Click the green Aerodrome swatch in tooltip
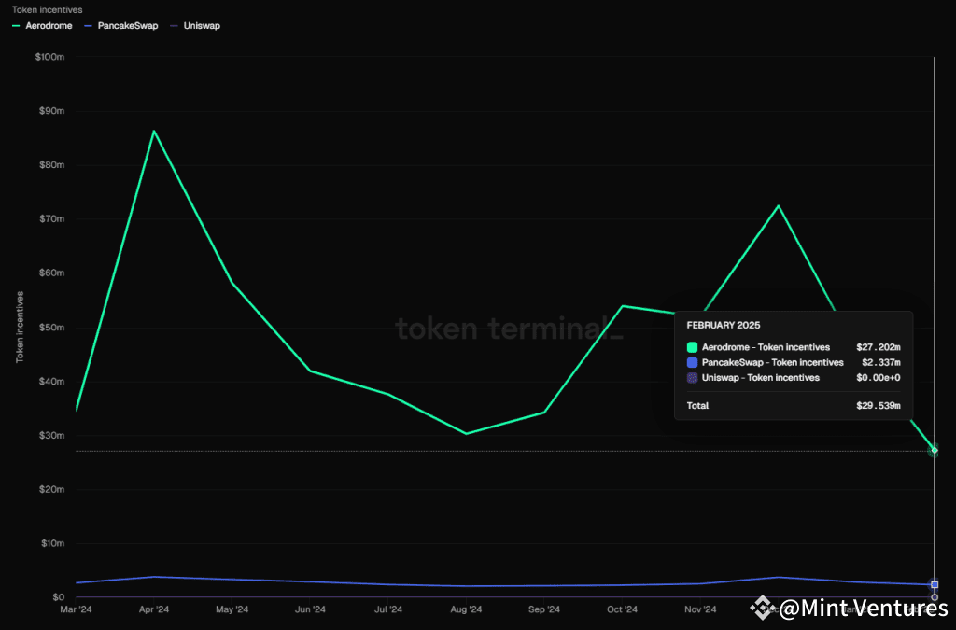956x630 pixels. [692, 347]
